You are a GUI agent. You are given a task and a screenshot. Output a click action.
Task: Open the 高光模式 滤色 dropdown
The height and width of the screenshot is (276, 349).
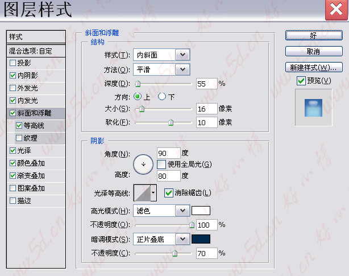(x=161, y=211)
